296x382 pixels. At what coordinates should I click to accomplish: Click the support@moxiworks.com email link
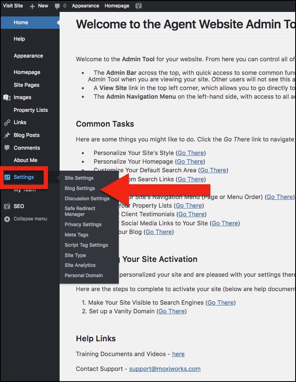tap(164, 369)
